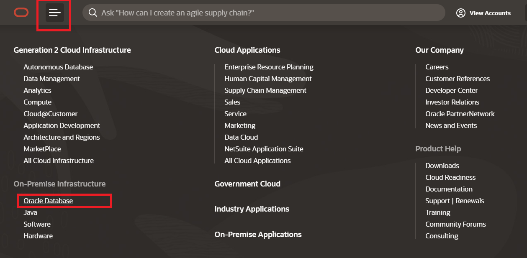Viewport: 527px width, 258px height.
Task: Open the Java link
Action: pyautogui.click(x=30, y=212)
